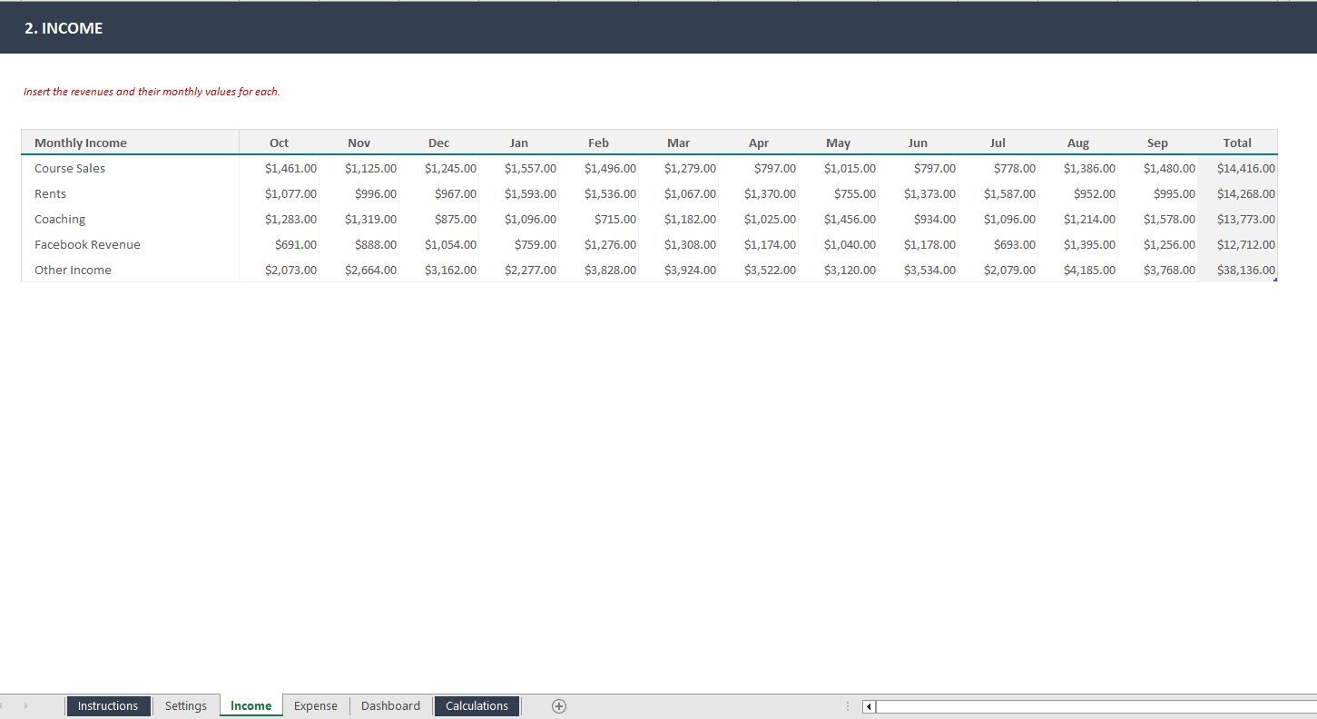The width and height of the screenshot is (1317, 719).
Task: Select Other Income Mar value $3,924.00
Action: click(x=679, y=270)
